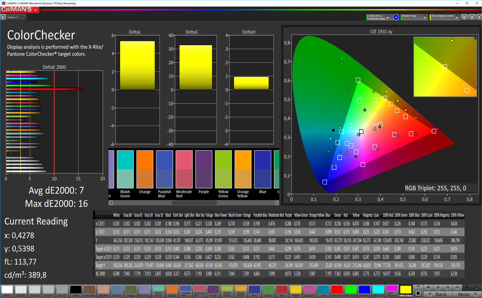Open the CalMAN 5 main menu dropdown
The height and width of the screenshot is (298, 482).
tap(35, 10)
